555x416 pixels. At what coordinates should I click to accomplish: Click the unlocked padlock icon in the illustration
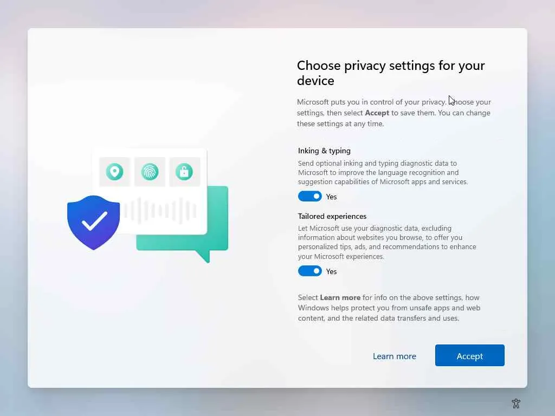(184, 172)
